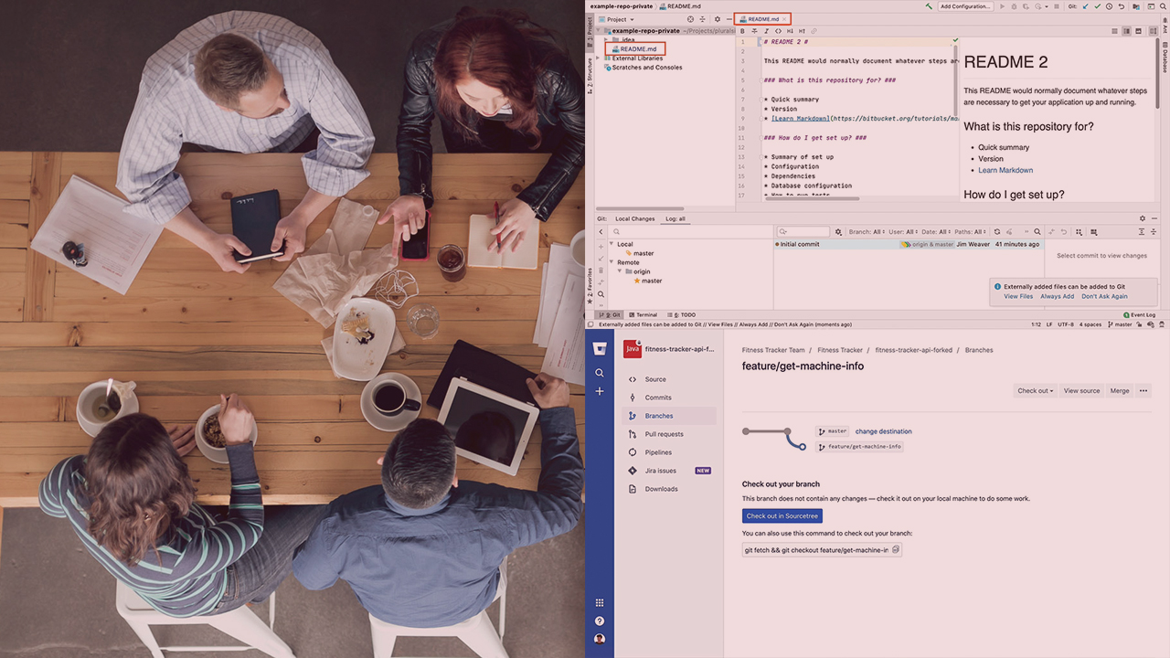This screenshot has width=1170, height=658.
Task: Open the Date: All filter
Action: 936,232
